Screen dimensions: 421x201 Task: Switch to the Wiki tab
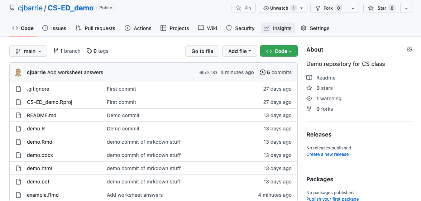pos(207,28)
